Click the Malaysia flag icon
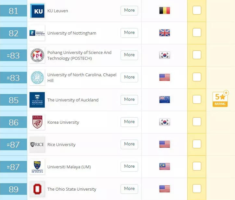This screenshot has width=235, height=200. click(x=165, y=166)
